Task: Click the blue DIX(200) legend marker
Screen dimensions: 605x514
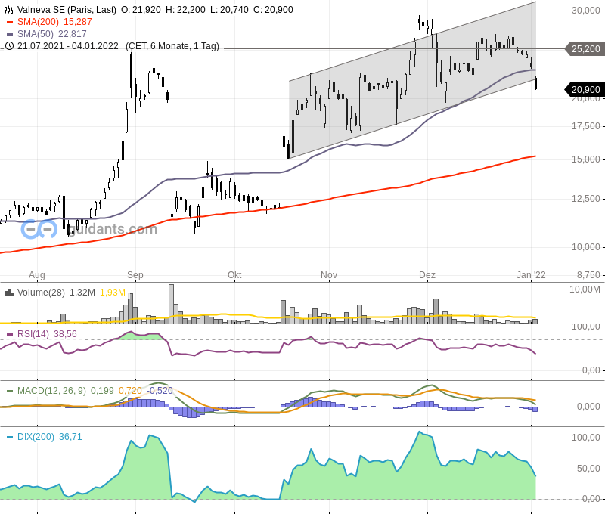Action: point(10,437)
